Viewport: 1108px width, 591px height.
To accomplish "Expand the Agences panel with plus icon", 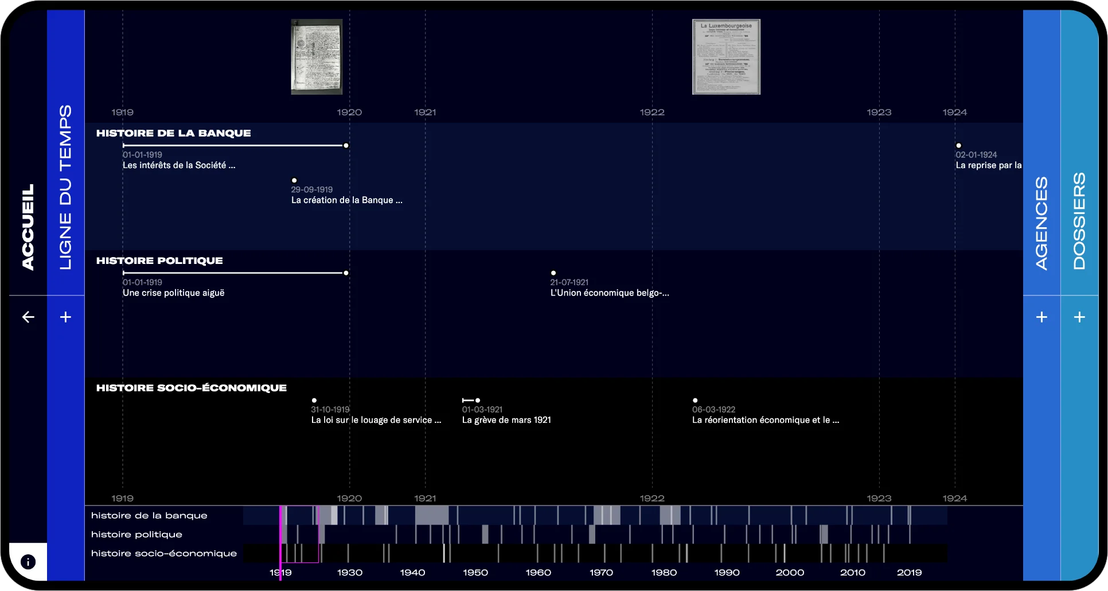I will coord(1041,317).
